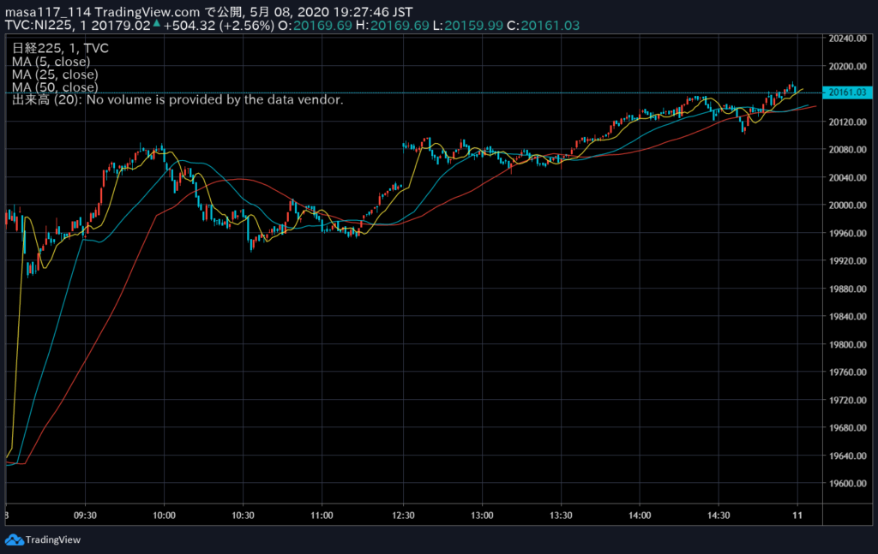This screenshot has width=878, height=554.
Task: Click the +504.32 (+2.56%) change value
Action: pos(219,26)
